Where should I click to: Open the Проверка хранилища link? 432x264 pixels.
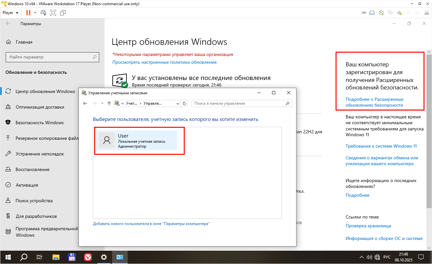click(368, 226)
